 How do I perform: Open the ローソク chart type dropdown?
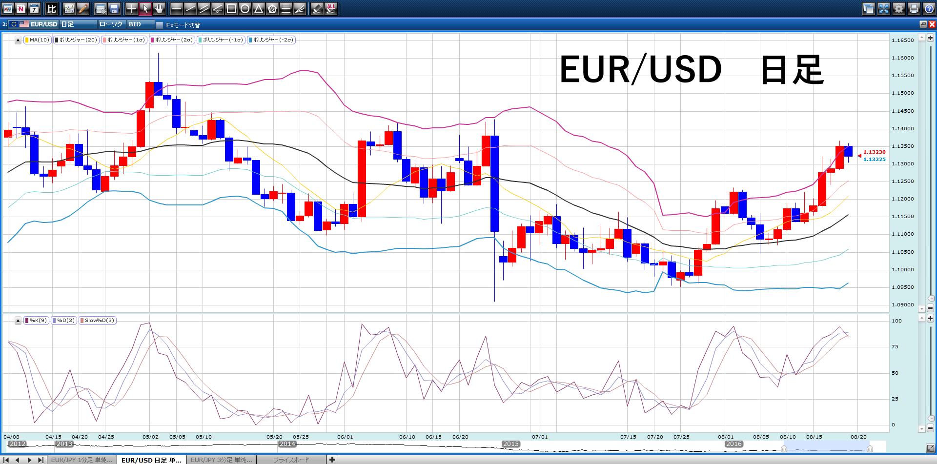tap(112, 24)
